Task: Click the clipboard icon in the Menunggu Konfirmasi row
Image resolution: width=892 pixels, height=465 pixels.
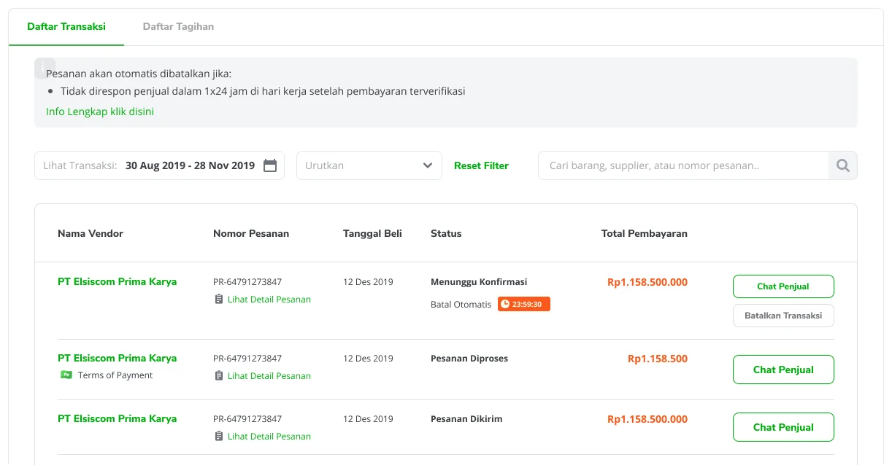Action: [x=219, y=300]
